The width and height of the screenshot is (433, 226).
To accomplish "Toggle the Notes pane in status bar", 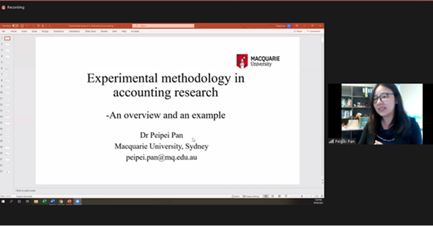I will tap(235, 196).
